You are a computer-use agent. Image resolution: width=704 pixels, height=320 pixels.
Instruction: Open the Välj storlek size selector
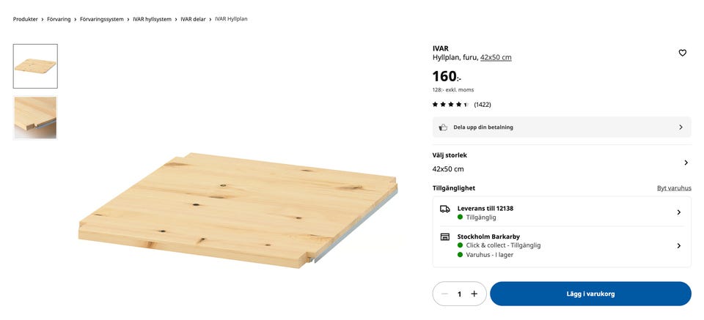click(x=686, y=163)
